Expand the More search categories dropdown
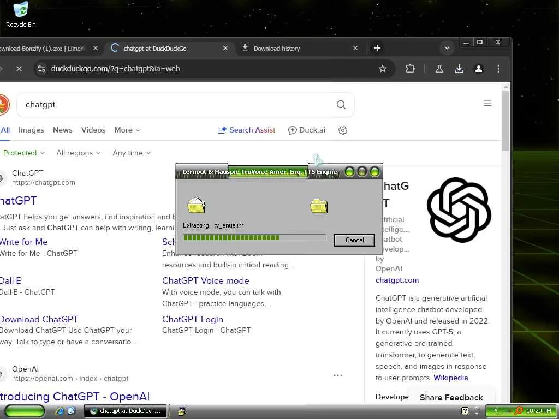The height and width of the screenshot is (419, 559). 127,130
